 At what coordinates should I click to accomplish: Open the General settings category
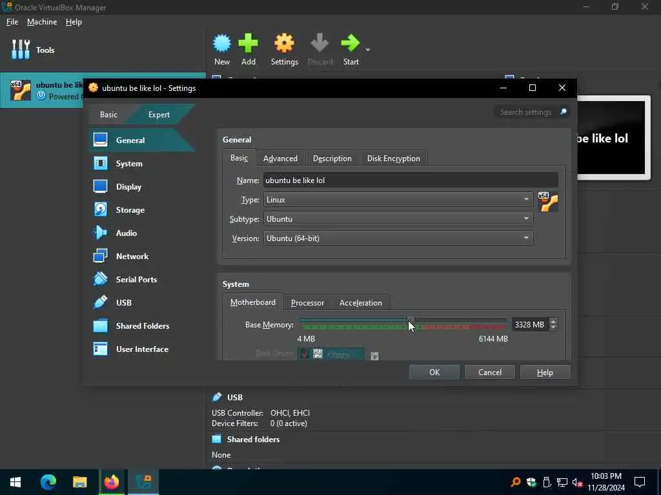[141, 140]
